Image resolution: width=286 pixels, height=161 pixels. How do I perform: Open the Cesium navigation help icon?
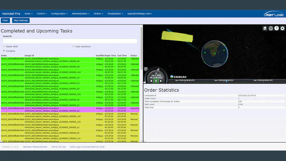[x=277, y=28]
